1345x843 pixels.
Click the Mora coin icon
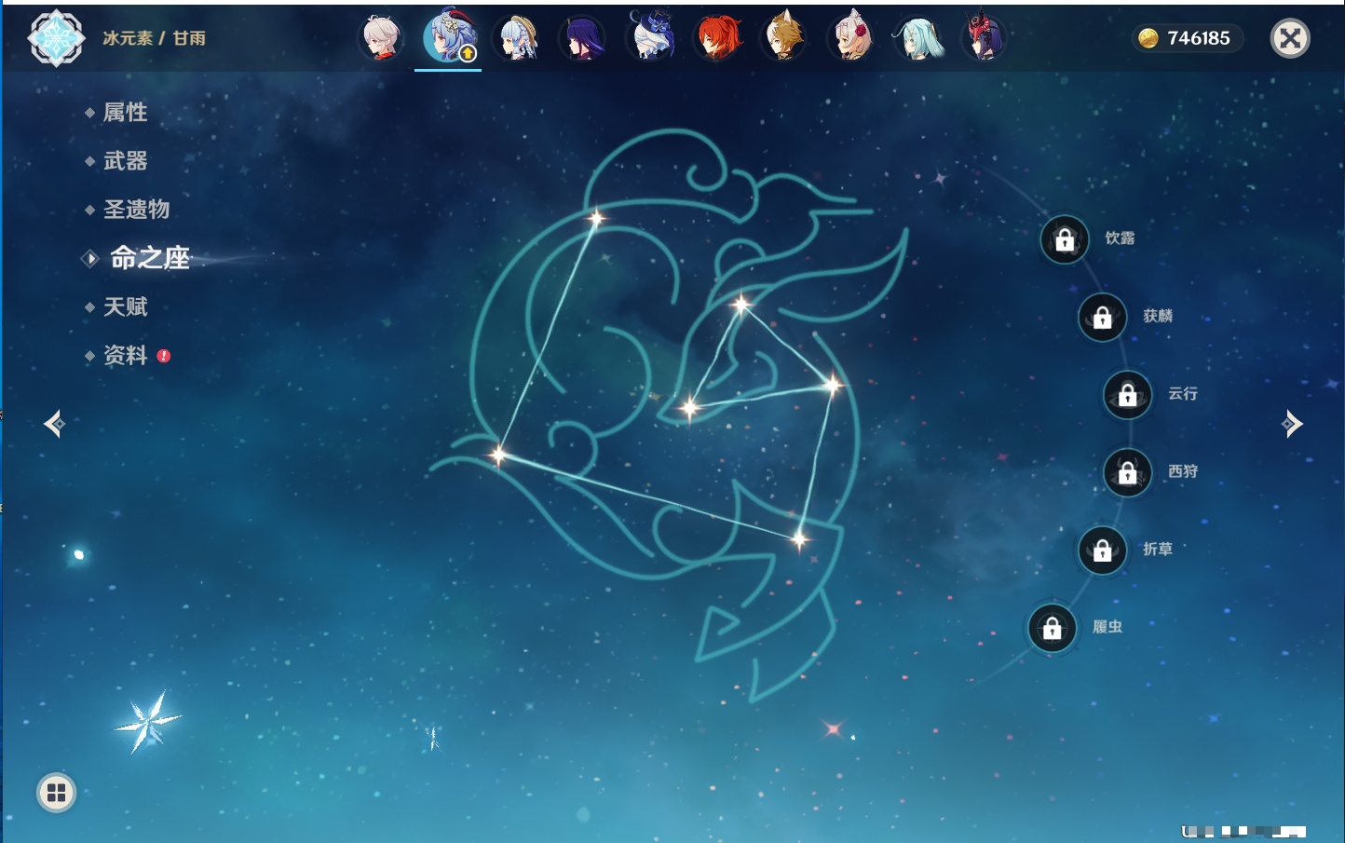(1148, 38)
